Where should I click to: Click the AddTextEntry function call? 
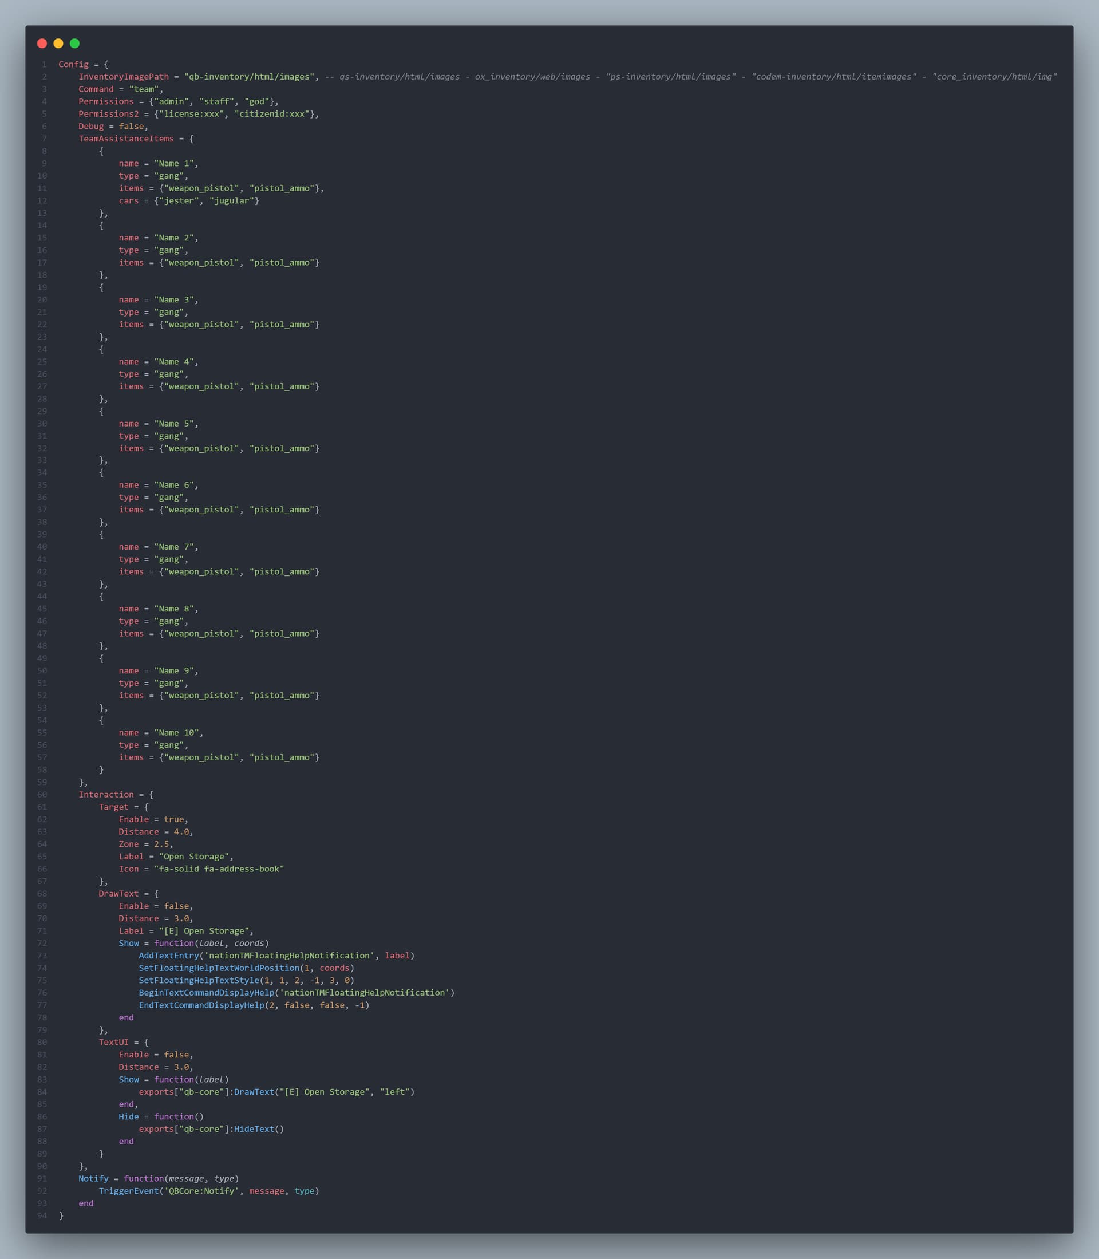tap(169, 956)
